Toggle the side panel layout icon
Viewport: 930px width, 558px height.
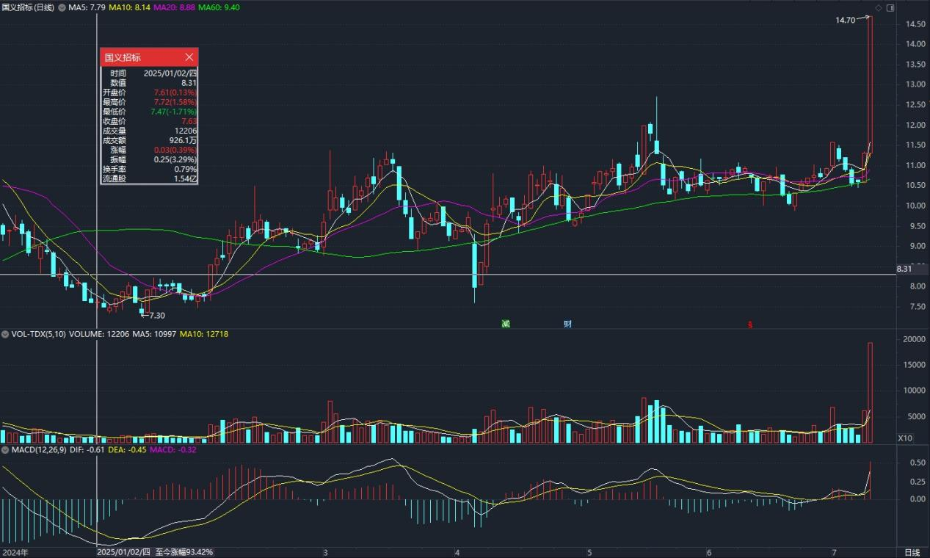coord(890,7)
